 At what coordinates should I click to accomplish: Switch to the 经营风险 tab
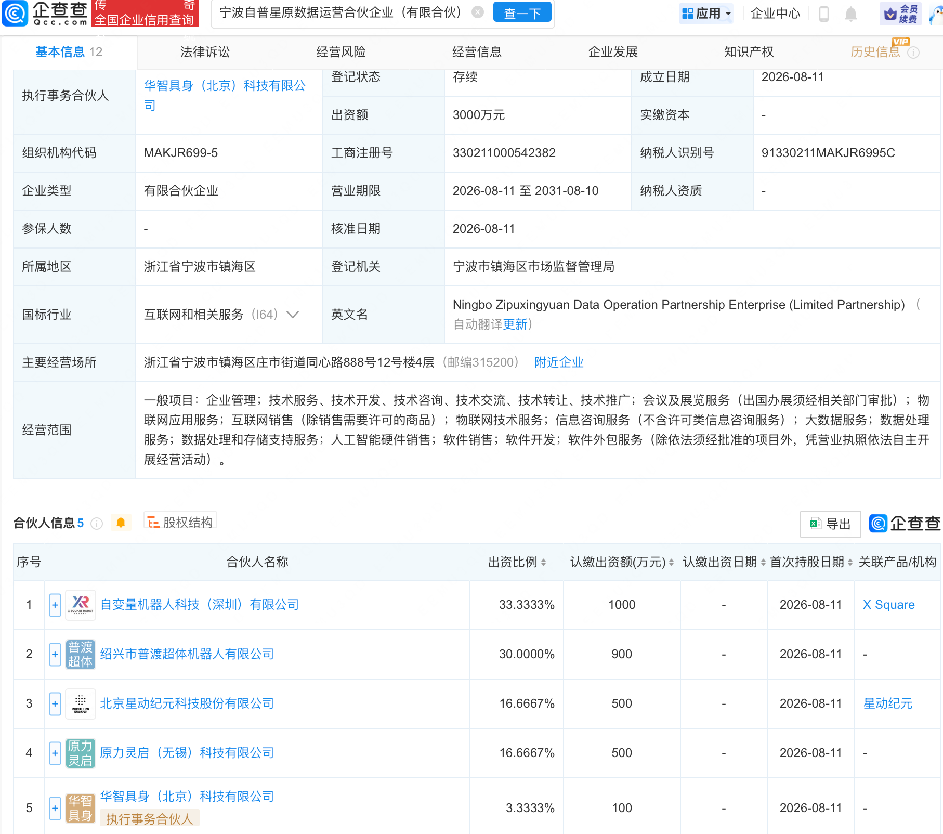pos(341,52)
